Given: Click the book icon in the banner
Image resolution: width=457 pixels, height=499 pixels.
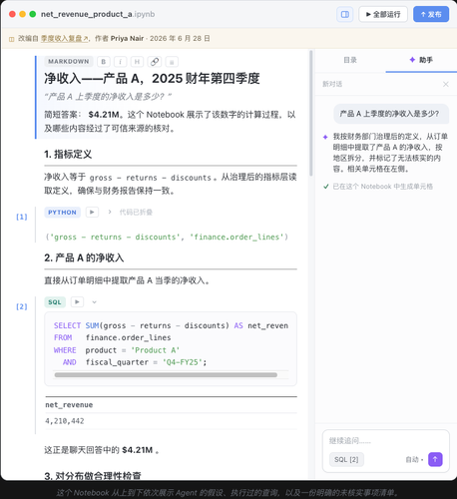Looking at the screenshot, I should pos(12,39).
